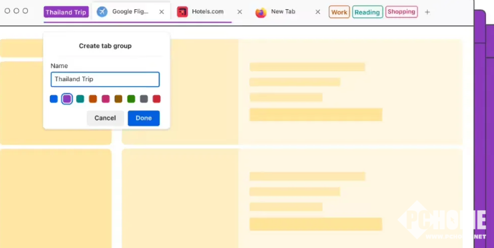This screenshot has width=494, height=248.
Task: Choose the red group color swatch
Action: (157, 99)
